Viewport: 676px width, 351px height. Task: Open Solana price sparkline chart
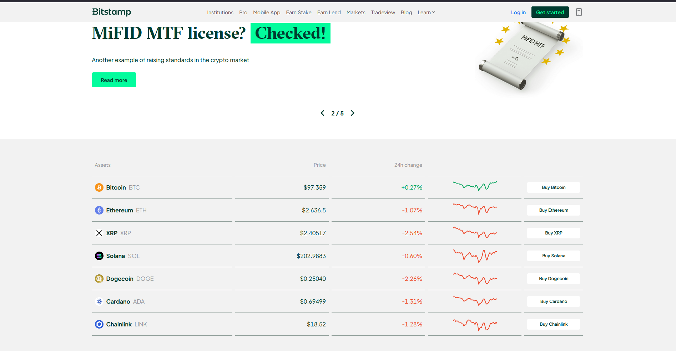[475, 256]
